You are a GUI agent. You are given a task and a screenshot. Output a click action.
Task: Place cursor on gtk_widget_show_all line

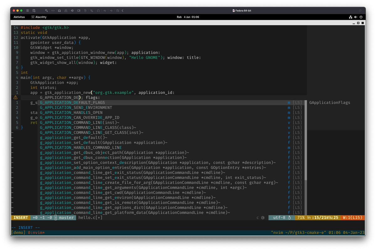74,62
